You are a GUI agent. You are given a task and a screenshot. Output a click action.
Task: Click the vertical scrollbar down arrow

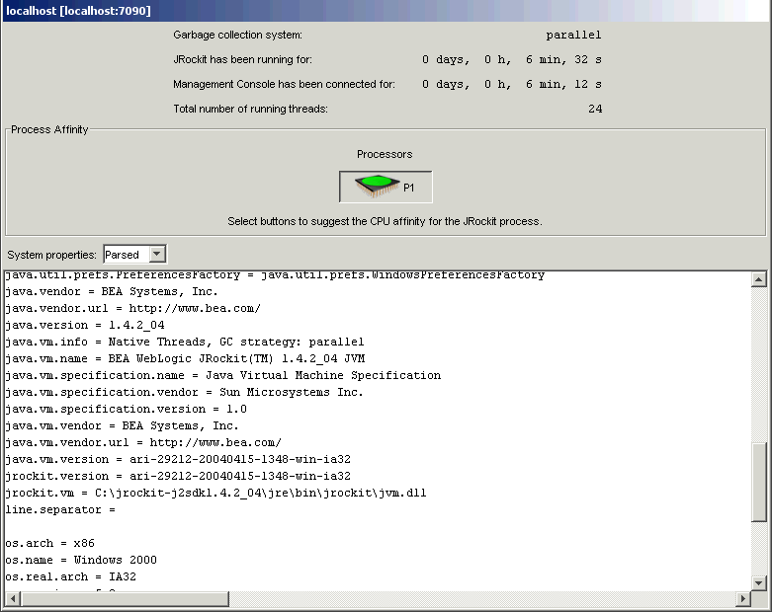click(759, 583)
